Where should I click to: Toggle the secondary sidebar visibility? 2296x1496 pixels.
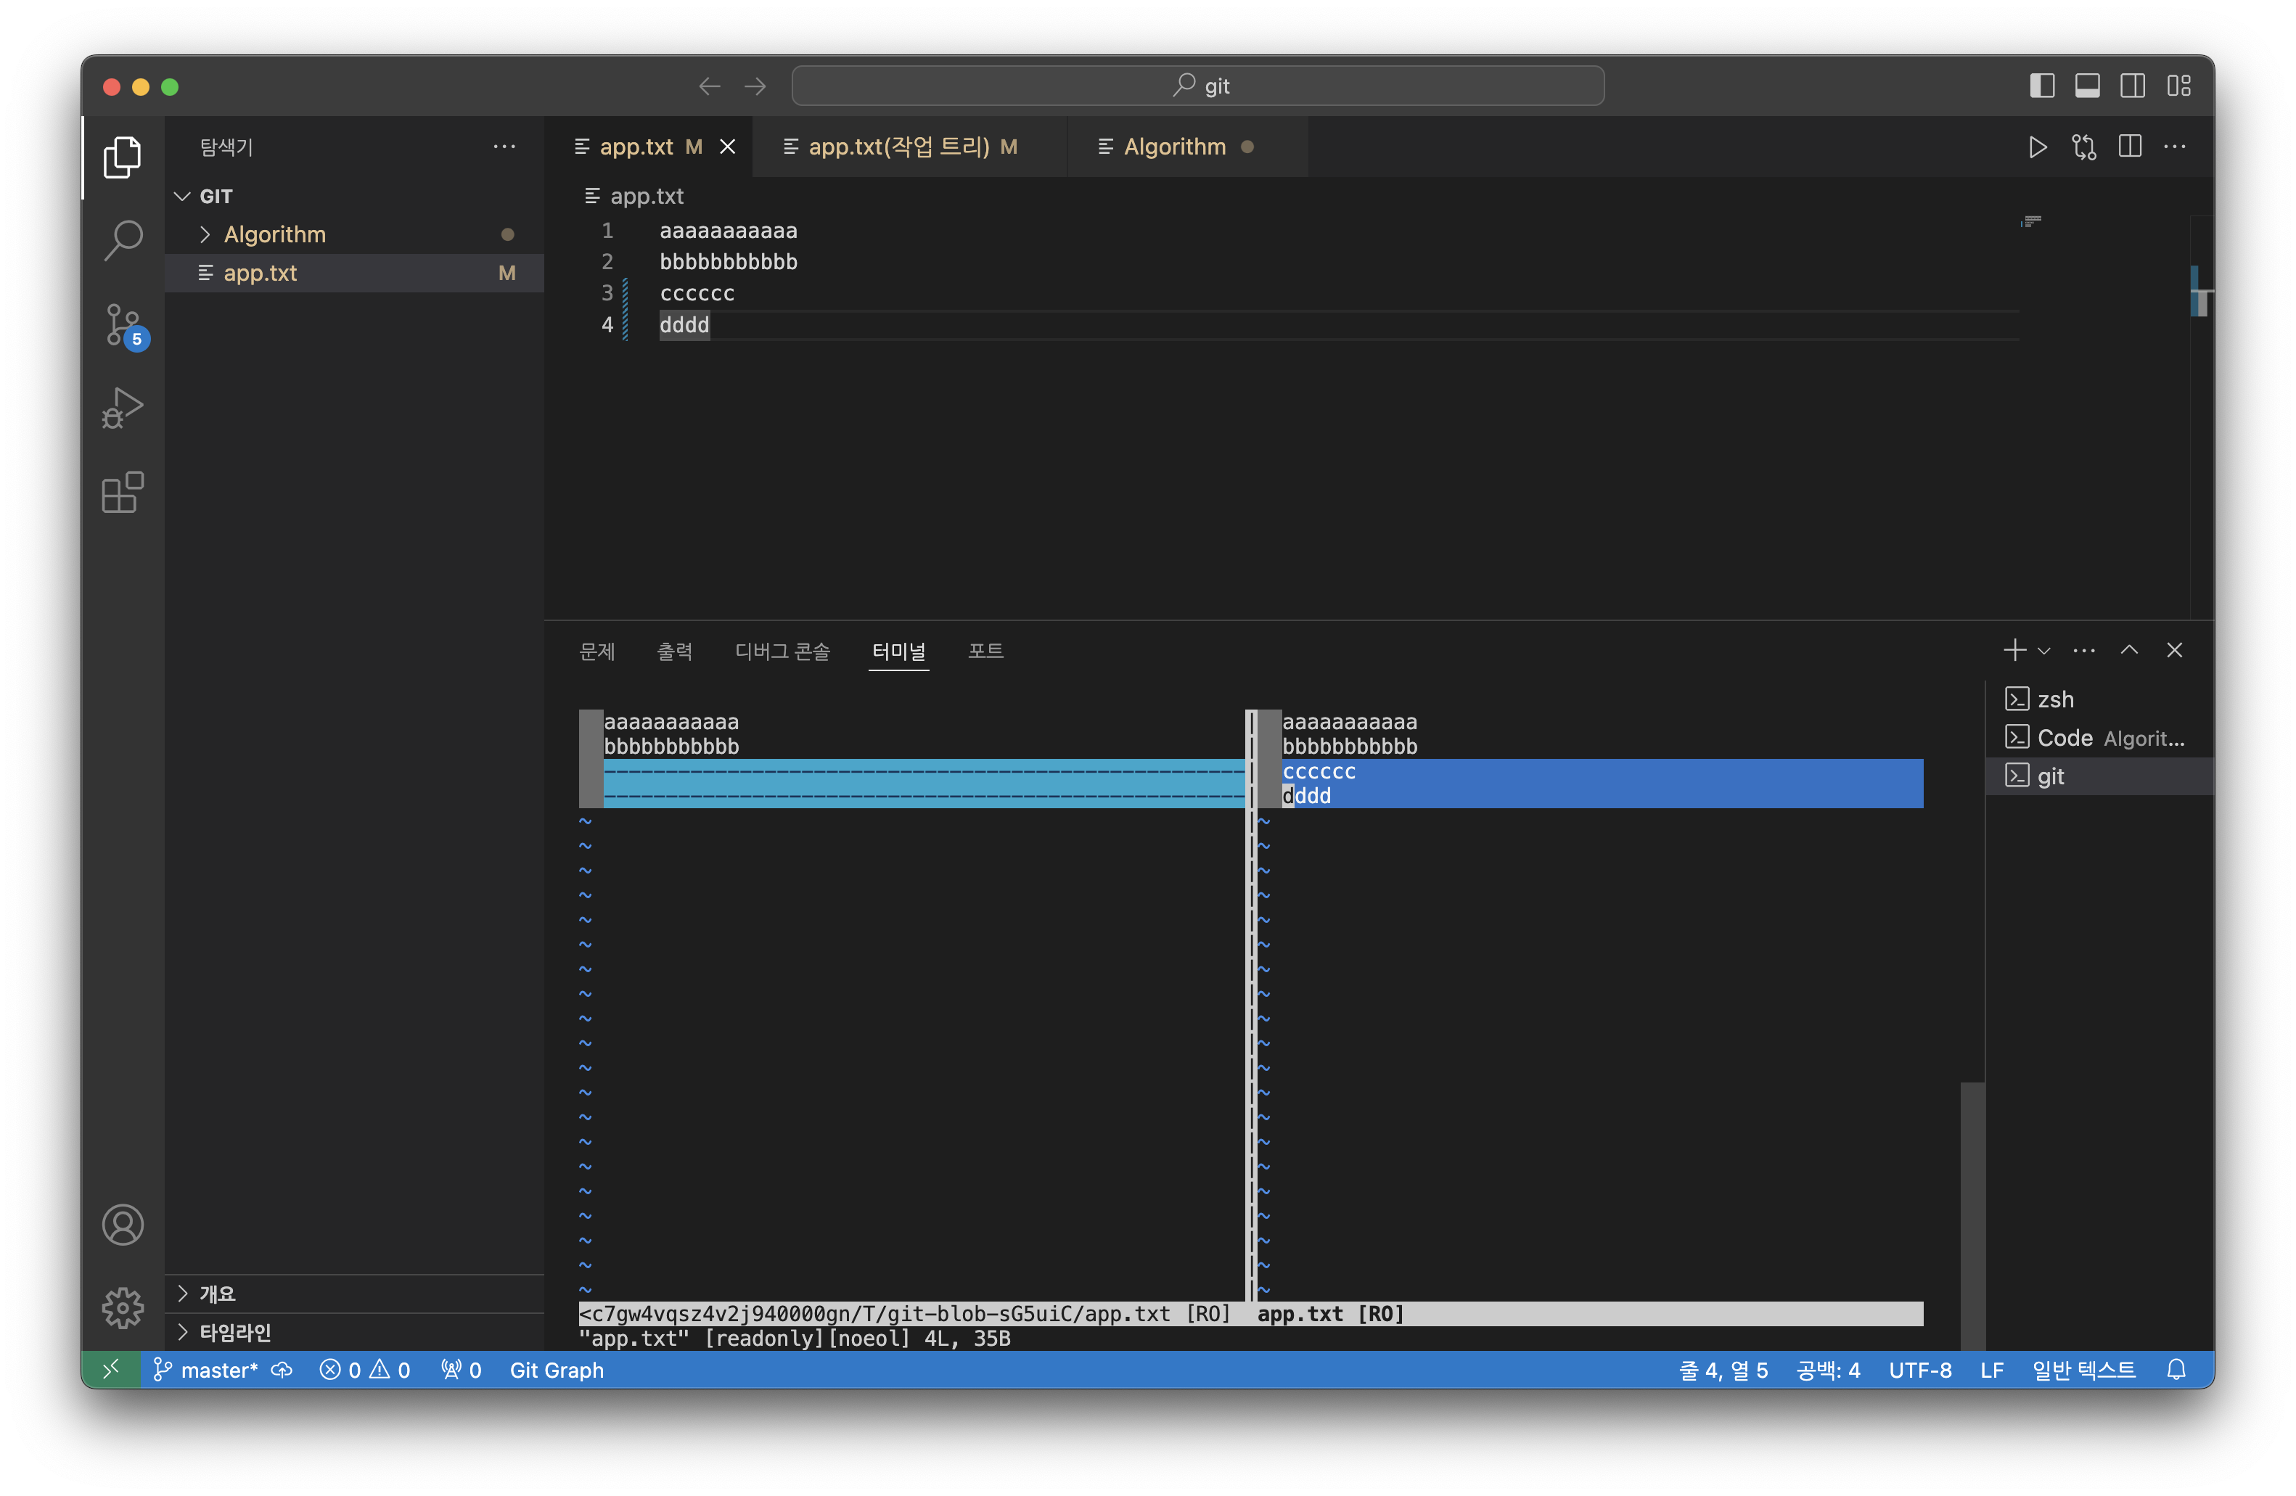[x=2132, y=86]
